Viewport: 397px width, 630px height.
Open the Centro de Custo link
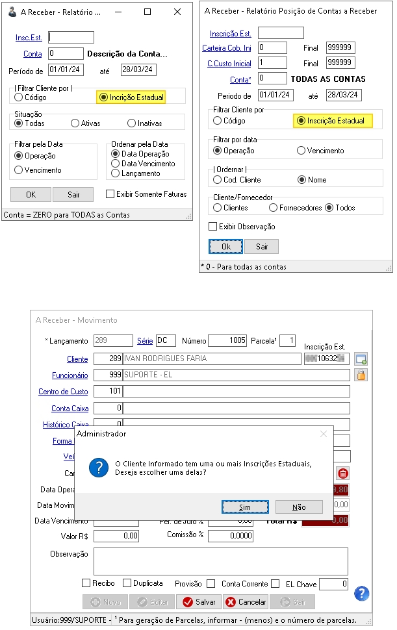click(x=63, y=392)
